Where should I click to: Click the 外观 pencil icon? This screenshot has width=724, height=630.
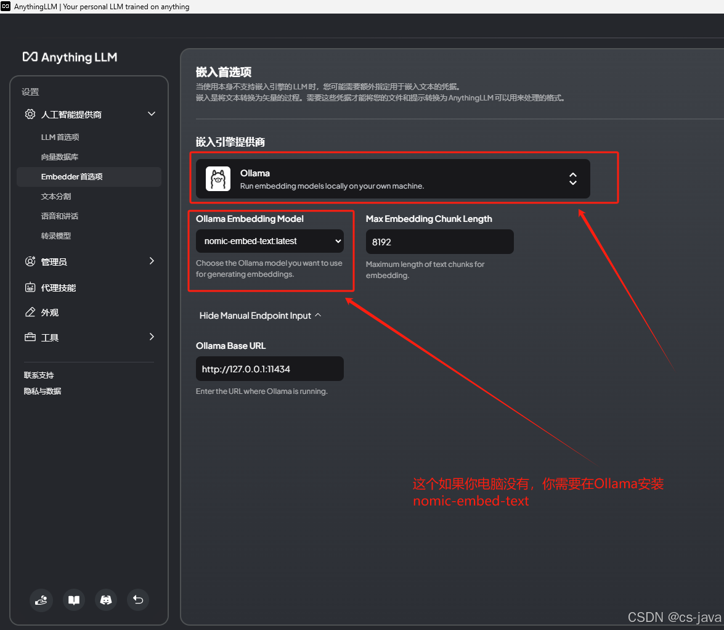coord(30,313)
